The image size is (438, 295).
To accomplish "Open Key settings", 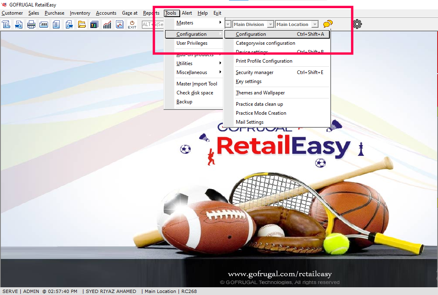I will 277,81.
